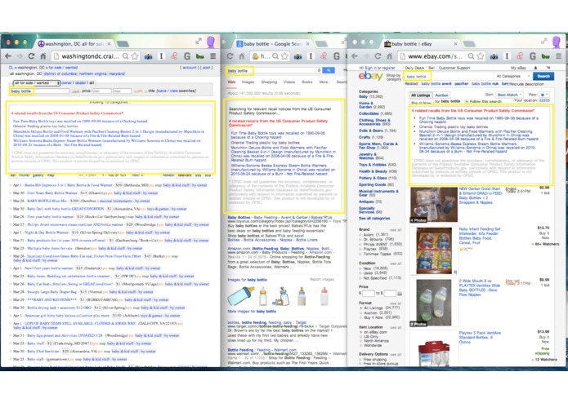This screenshot has height=403, width=568.
Task: Check the eBay Dr. Browns brand filter
Action: (x=360, y=239)
